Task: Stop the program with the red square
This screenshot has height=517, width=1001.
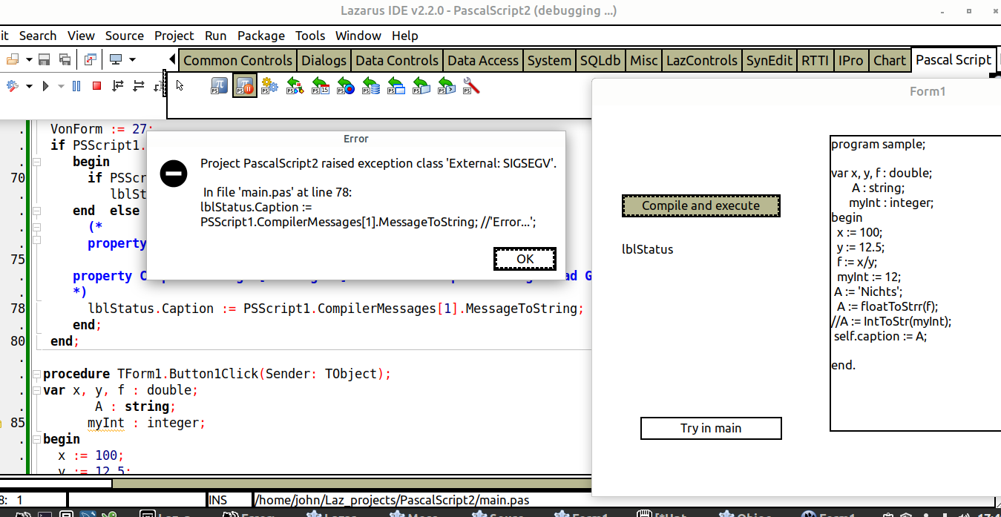Action: tap(96, 86)
